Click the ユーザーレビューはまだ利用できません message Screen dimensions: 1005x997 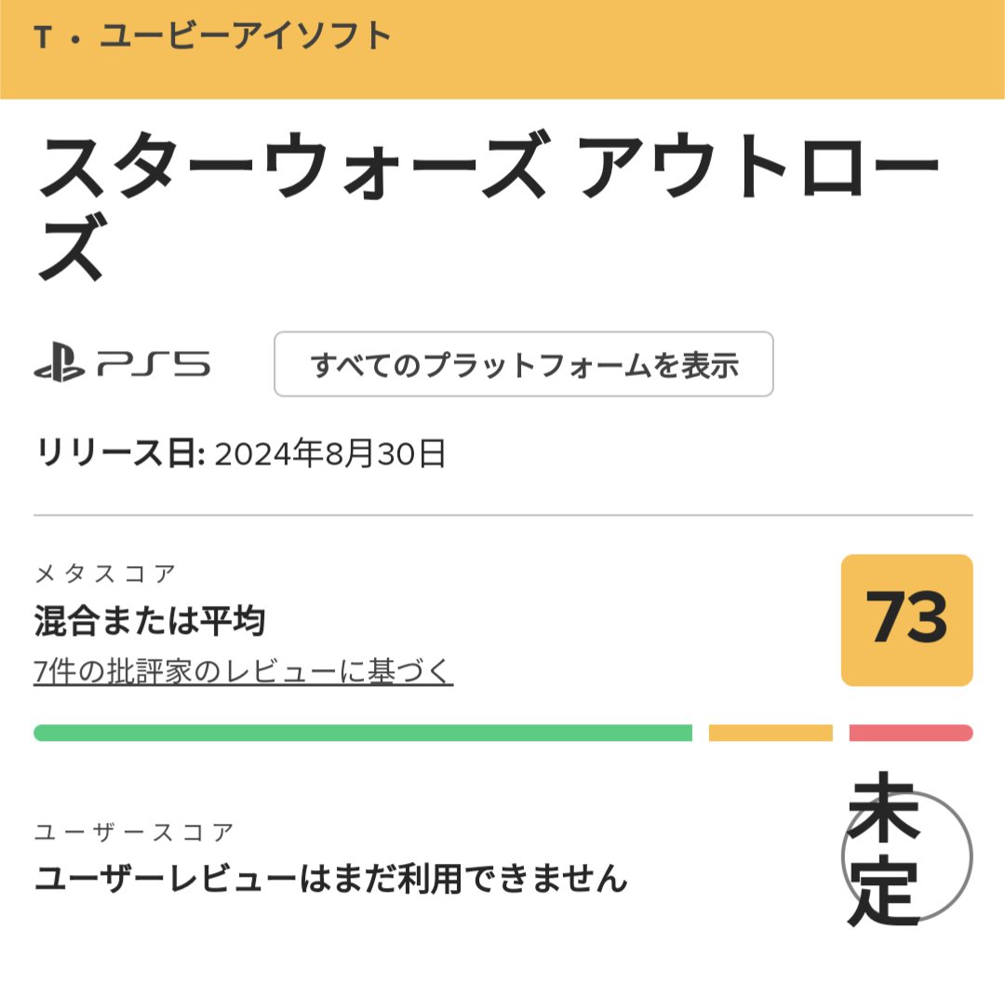(330, 878)
